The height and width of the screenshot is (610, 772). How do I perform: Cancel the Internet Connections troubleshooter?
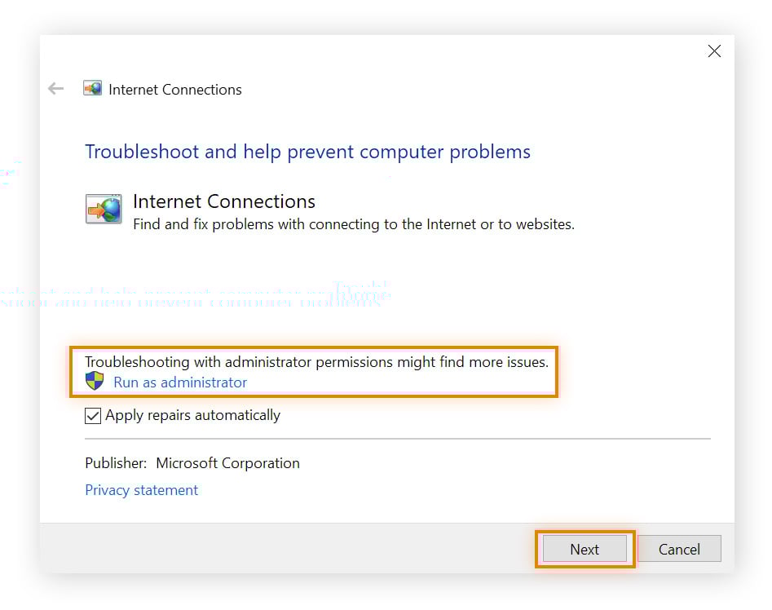679,549
